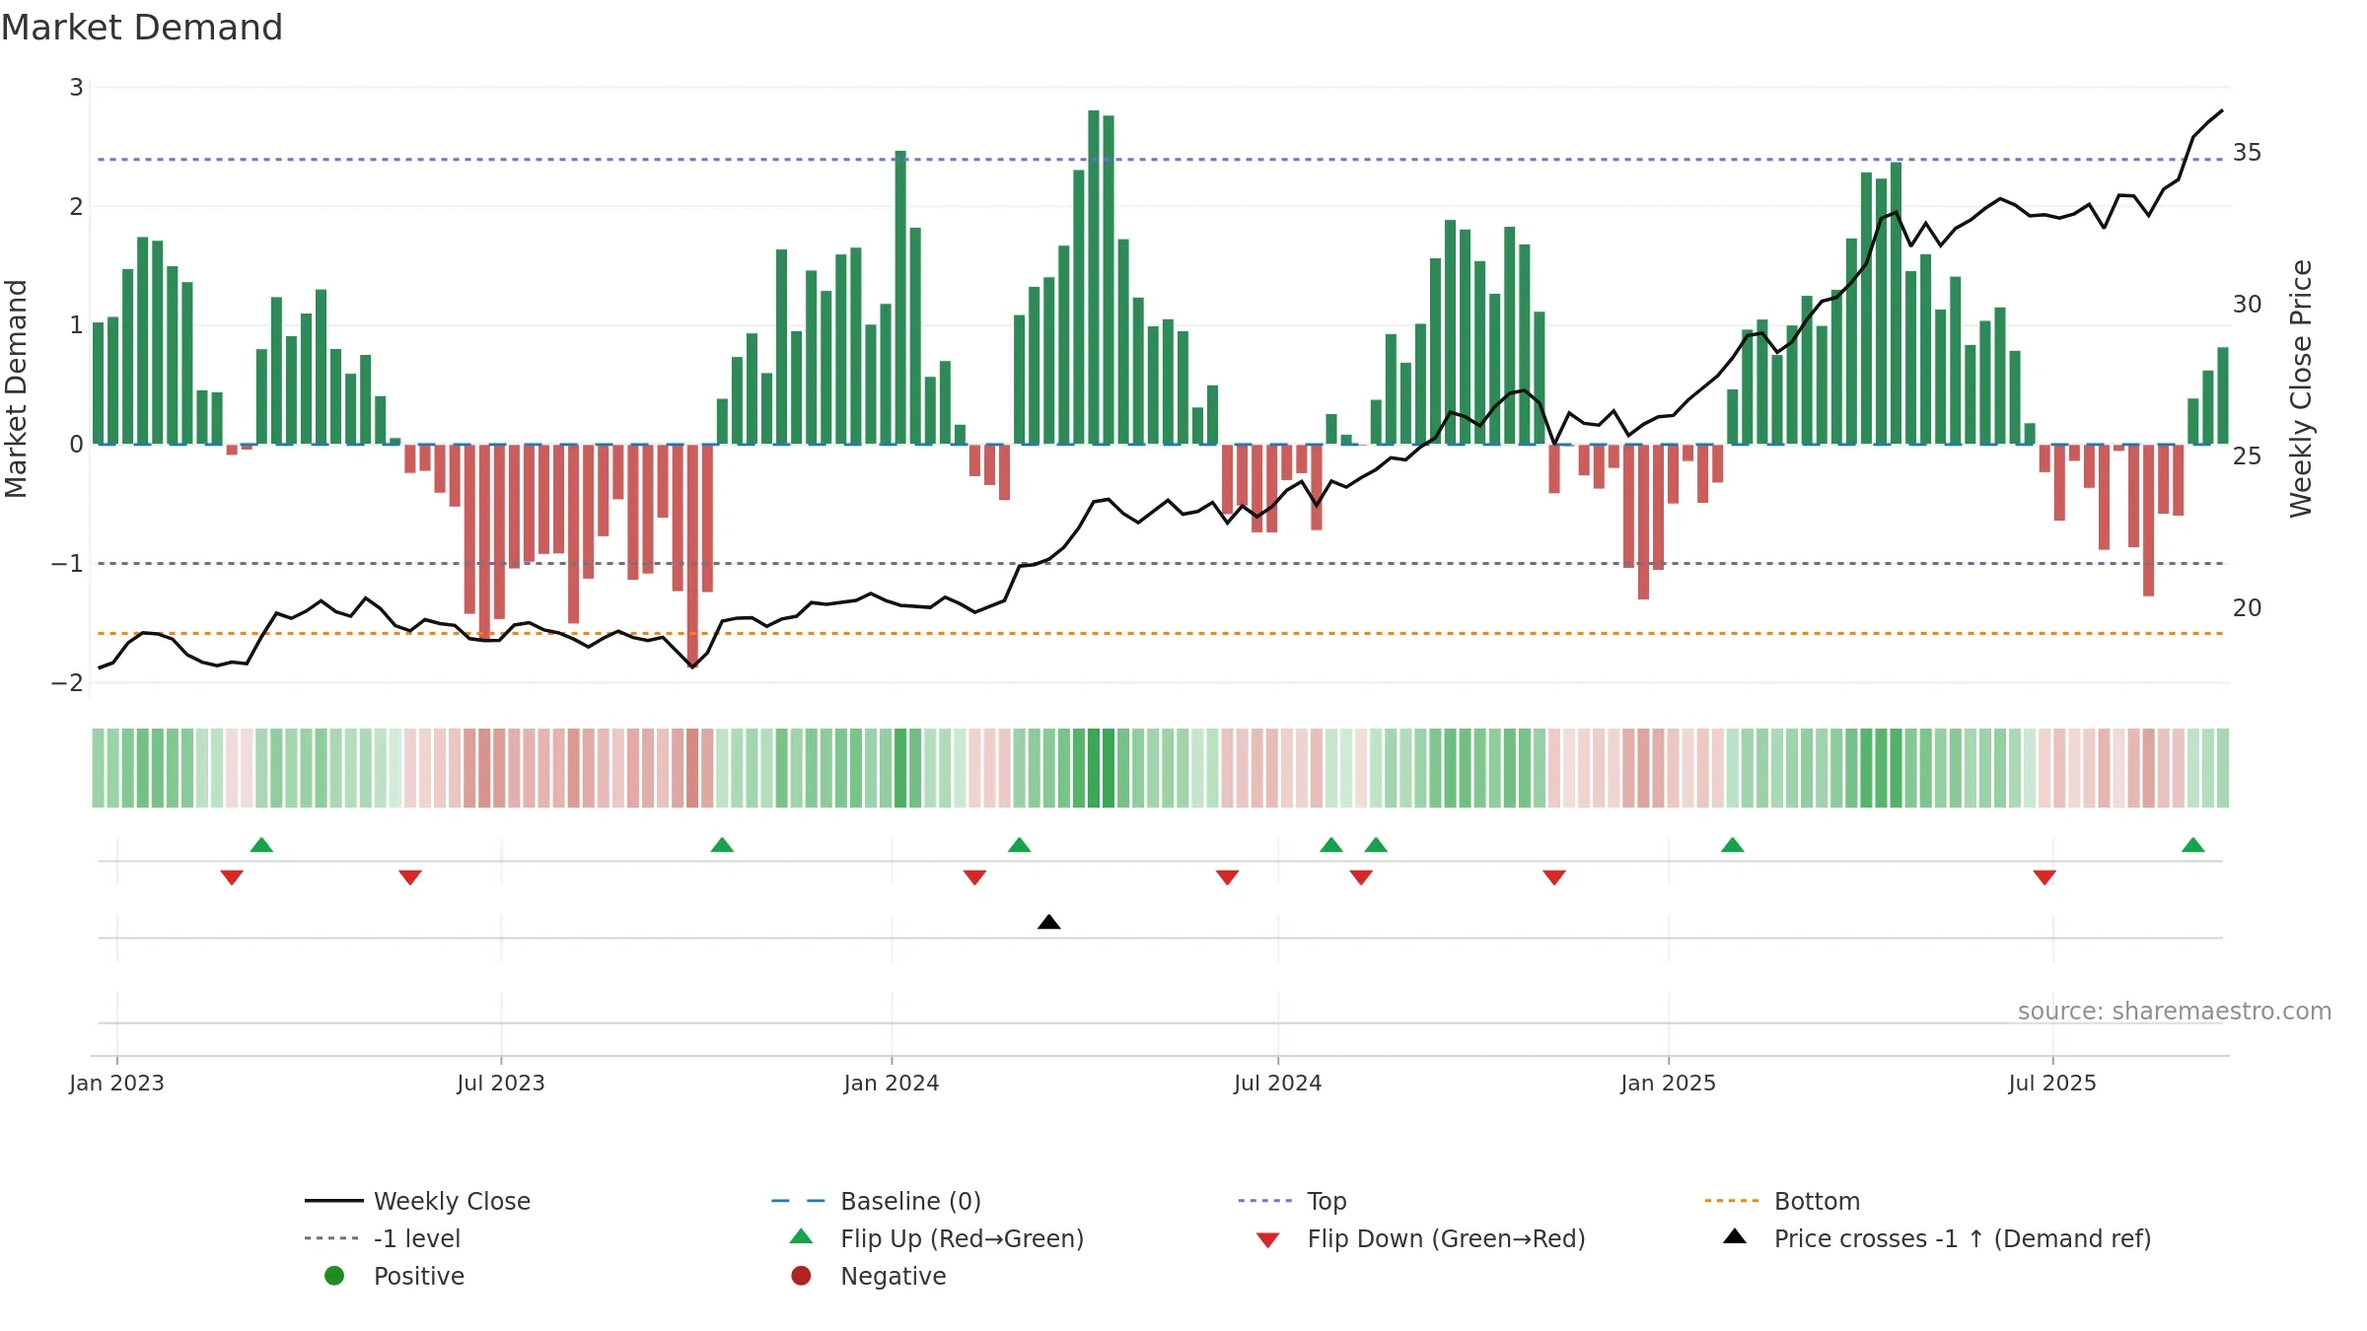2367x1331 pixels.
Task: Click the Flip Down triangle in November 2024
Action: (x=1554, y=877)
